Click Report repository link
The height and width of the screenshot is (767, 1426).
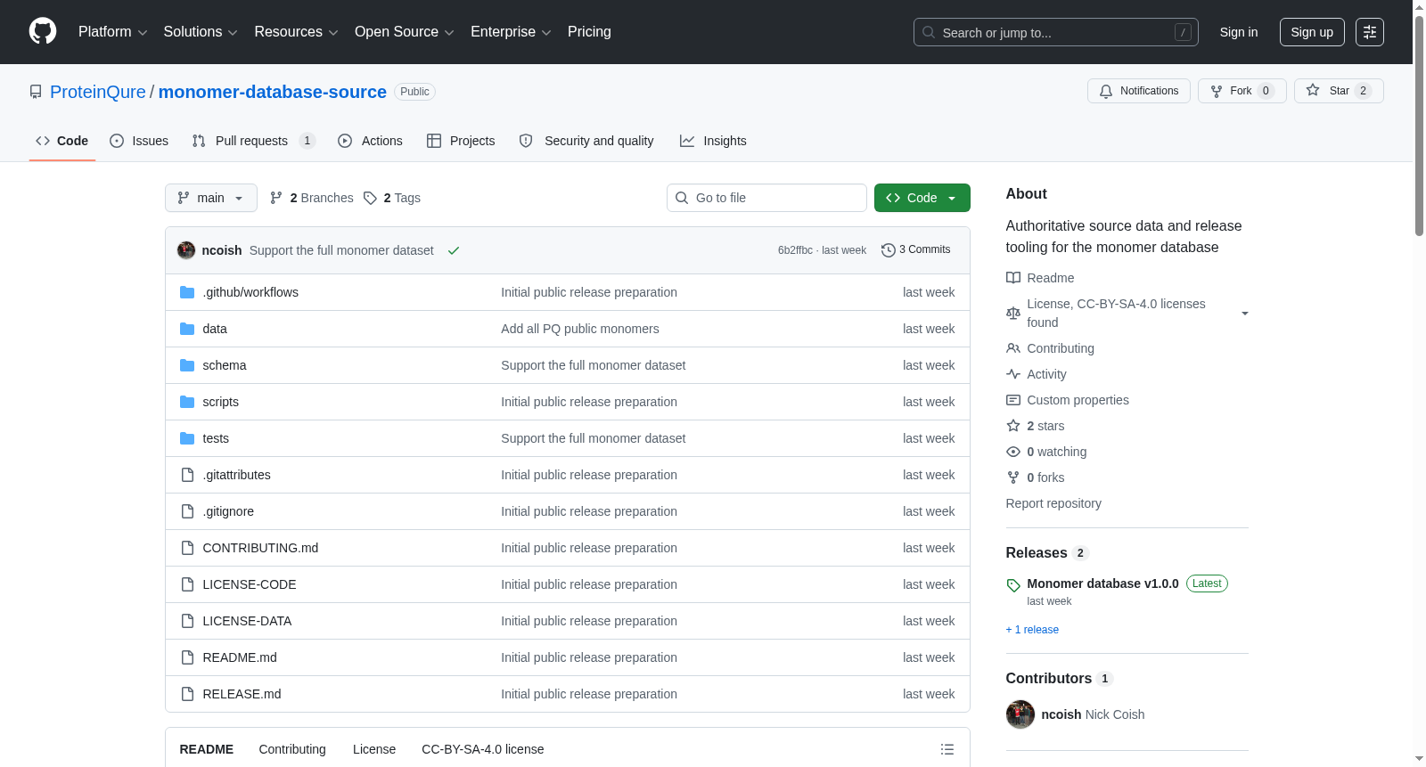[1053, 503]
